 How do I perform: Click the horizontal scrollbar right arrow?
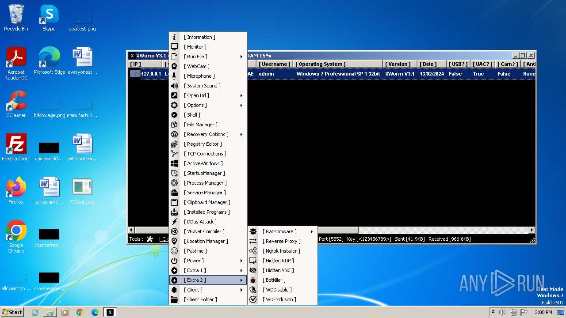click(x=532, y=230)
